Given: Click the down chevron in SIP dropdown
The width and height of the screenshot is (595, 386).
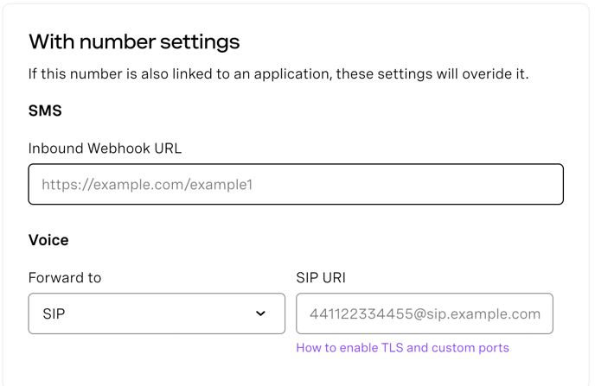Looking at the screenshot, I should (260, 313).
